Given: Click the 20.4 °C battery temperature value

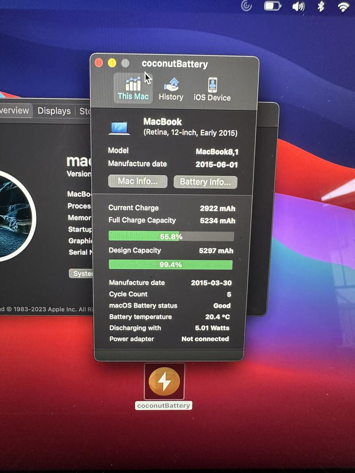Looking at the screenshot, I should pos(217,317).
